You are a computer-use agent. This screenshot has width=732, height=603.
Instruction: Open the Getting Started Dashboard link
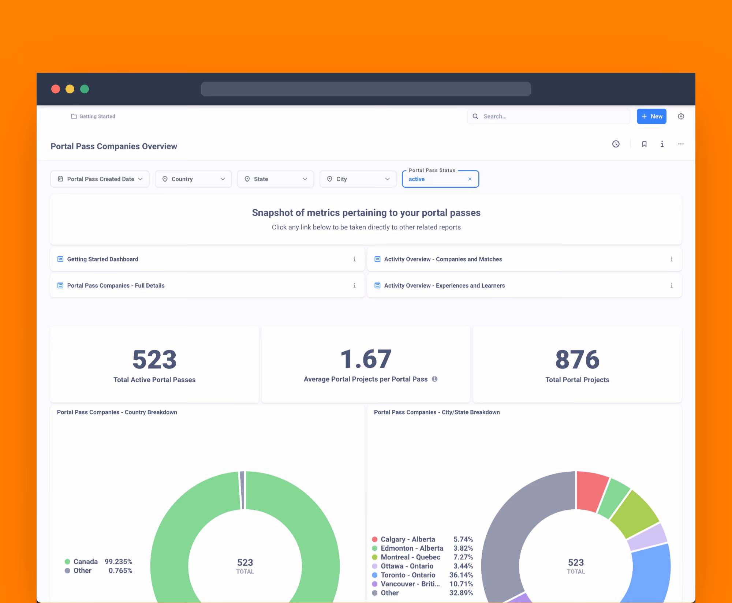point(103,259)
